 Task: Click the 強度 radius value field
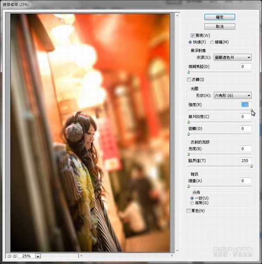coord(245,105)
